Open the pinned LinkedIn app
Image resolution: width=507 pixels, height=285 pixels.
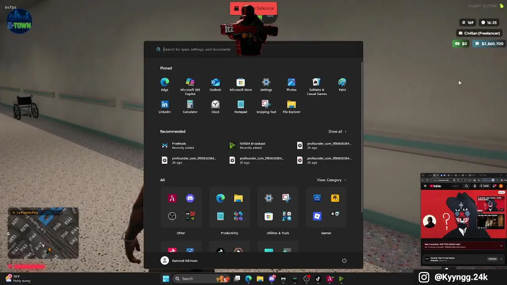[165, 106]
